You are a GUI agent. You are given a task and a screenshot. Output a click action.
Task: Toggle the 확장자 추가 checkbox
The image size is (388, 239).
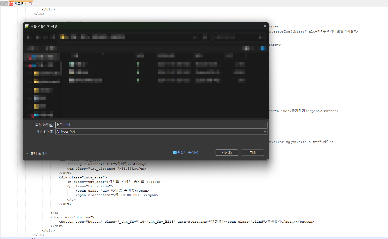(x=175, y=152)
